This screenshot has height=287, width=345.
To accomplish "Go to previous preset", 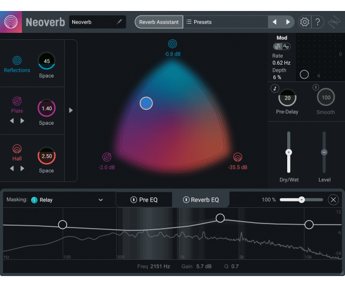I will (274, 22).
